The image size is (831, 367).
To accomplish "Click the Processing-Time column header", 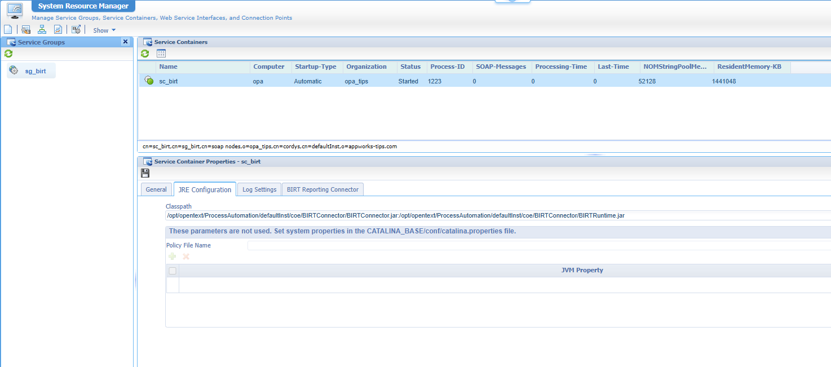I will [563, 67].
